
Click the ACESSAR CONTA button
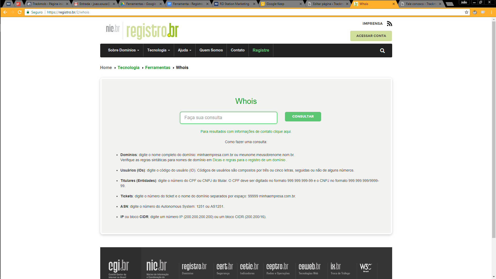(371, 36)
